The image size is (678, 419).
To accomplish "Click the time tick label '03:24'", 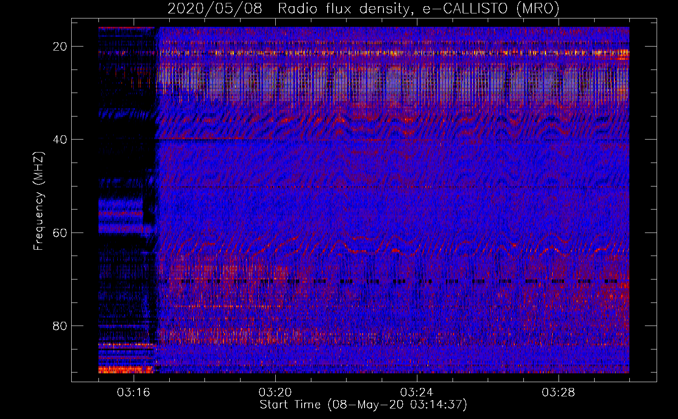I will tap(417, 393).
